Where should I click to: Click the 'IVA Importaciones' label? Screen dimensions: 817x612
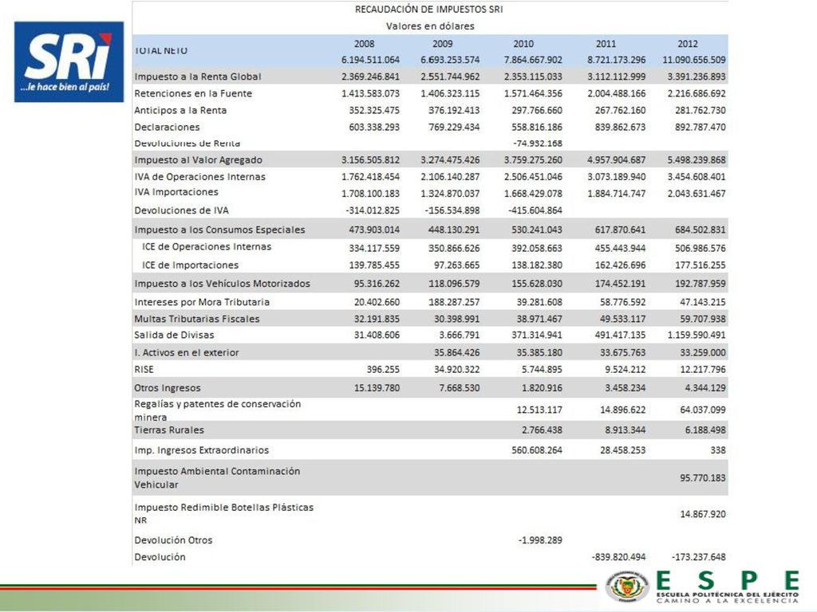tap(176, 192)
